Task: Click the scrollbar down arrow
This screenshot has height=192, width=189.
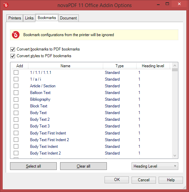Action: pos(175,156)
